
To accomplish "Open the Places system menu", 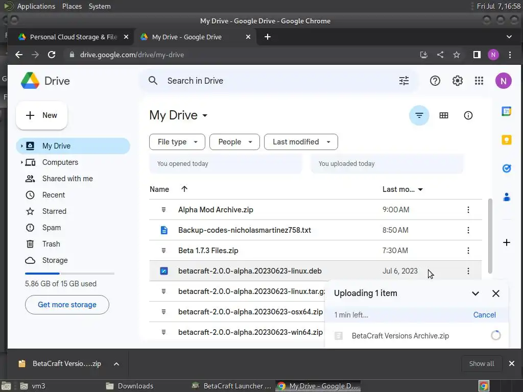I will tap(72, 6).
